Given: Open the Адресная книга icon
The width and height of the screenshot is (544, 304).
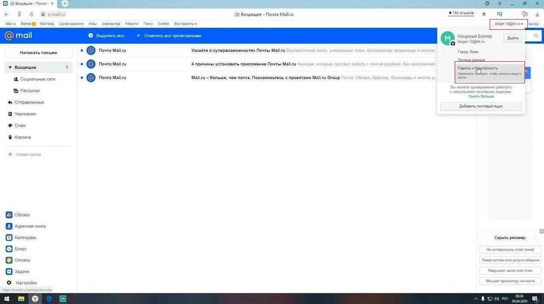Looking at the screenshot, I should click(x=9, y=226).
